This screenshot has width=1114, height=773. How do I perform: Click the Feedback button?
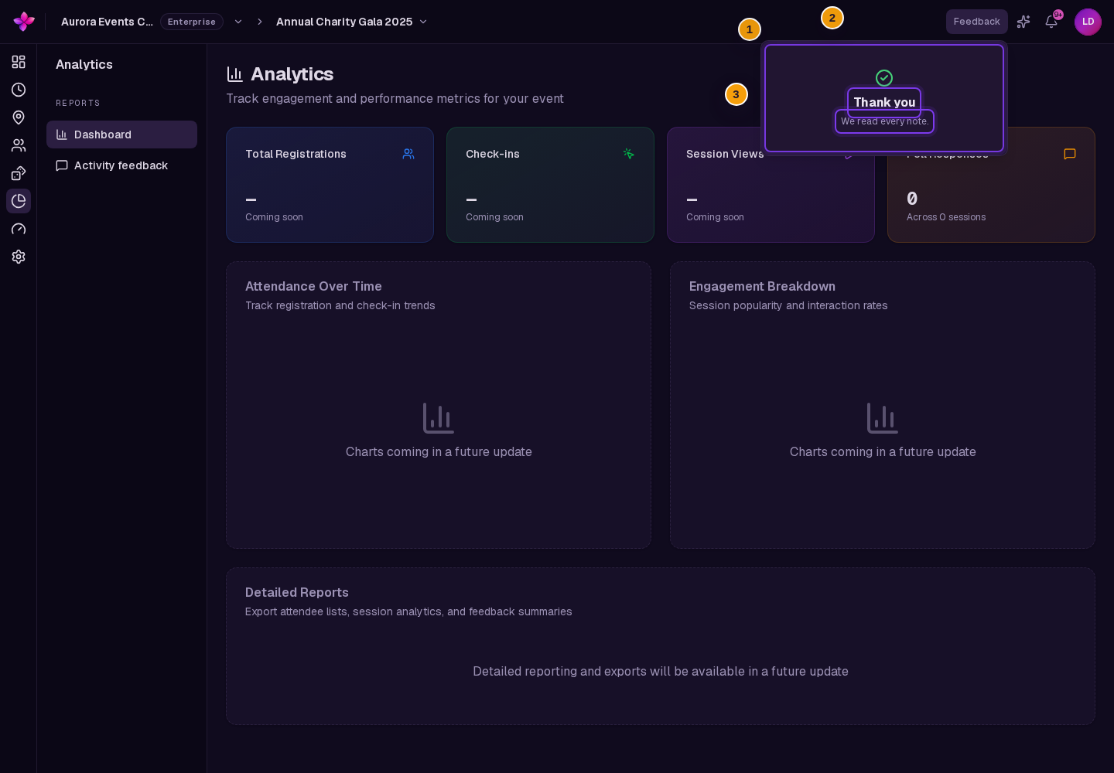tap(977, 22)
